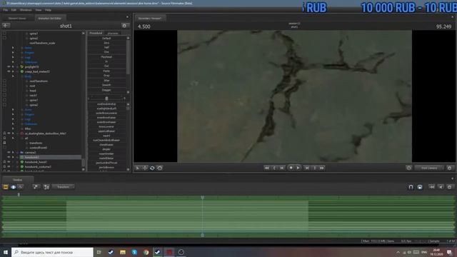The height and width of the screenshot is (257, 457).
Task: Toggle the timeline lock icon
Action: (x=420, y=187)
